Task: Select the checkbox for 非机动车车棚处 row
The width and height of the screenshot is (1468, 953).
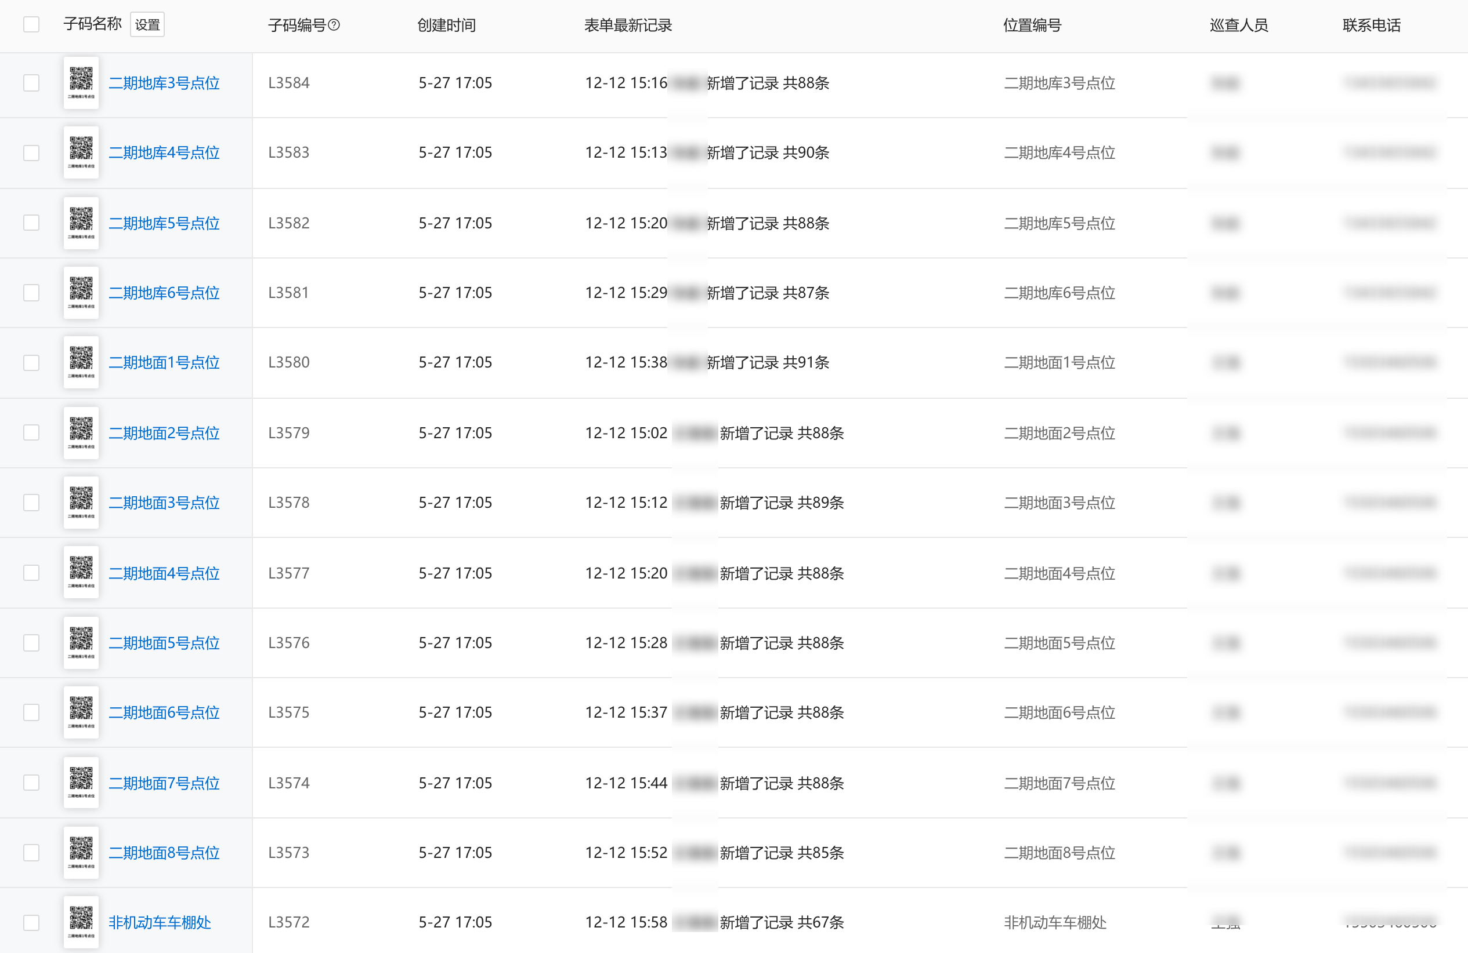Action: click(x=31, y=922)
